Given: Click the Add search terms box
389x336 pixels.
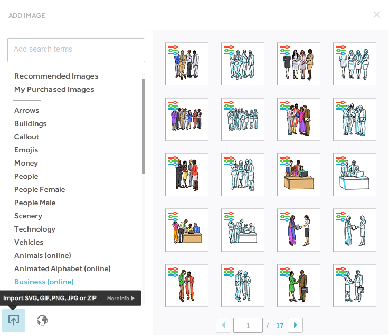Looking at the screenshot, I should coord(76,50).
